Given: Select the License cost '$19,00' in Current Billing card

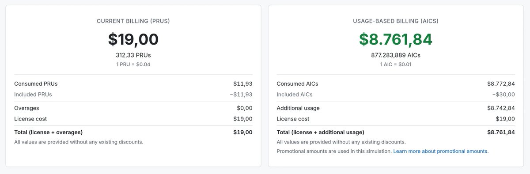Looking at the screenshot, I should tap(243, 119).
